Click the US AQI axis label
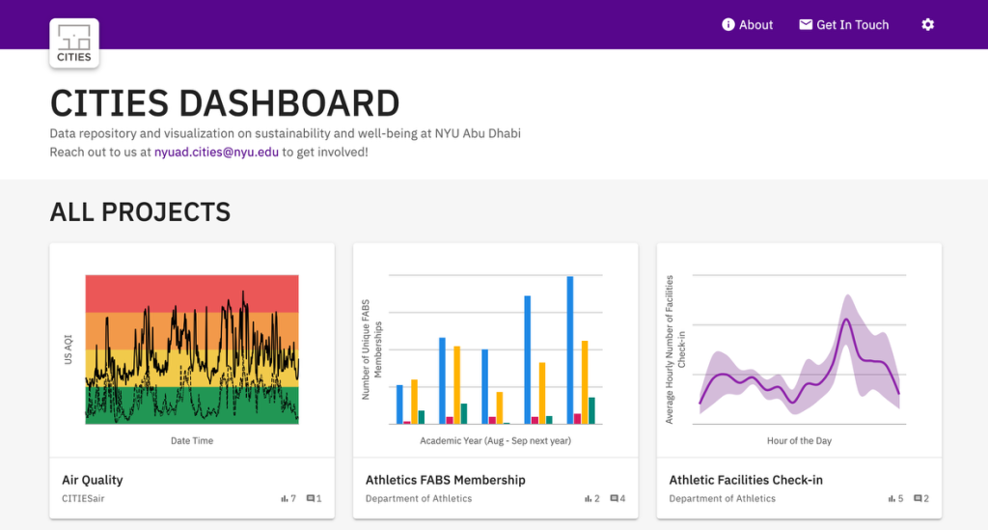The height and width of the screenshot is (530, 988). tap(69, 349)
